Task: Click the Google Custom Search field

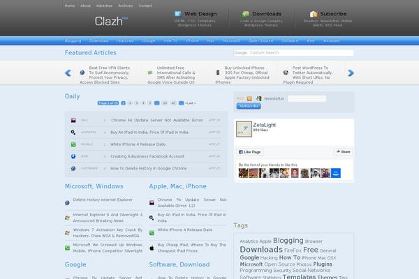Action: click(x=294, y=52)
